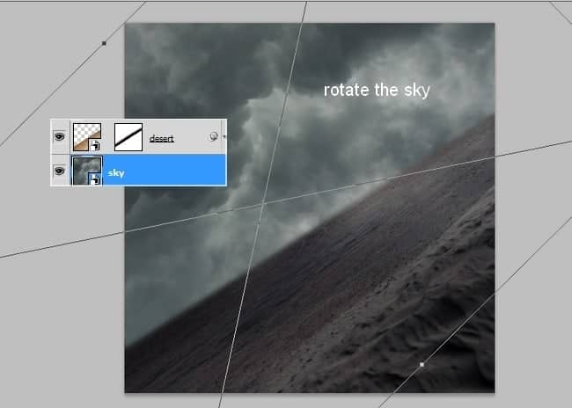Select the desert layer mask thumbnail
This screenshot has width=572, height=408.
[128, 137]
